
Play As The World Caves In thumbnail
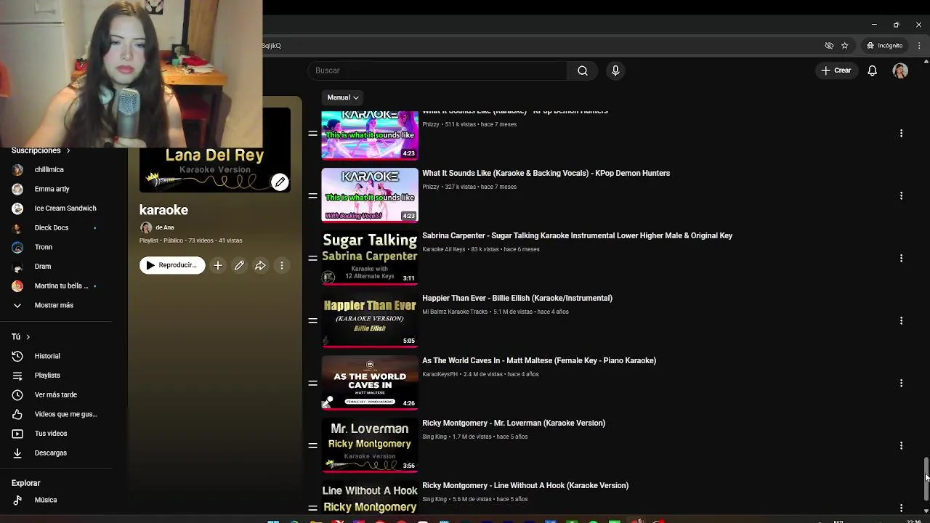pyautogui.click(x=370, y=383)
